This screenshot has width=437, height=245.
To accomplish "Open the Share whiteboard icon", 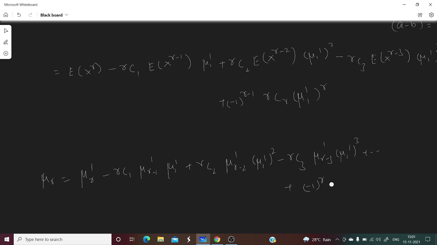I will point(420,15).
